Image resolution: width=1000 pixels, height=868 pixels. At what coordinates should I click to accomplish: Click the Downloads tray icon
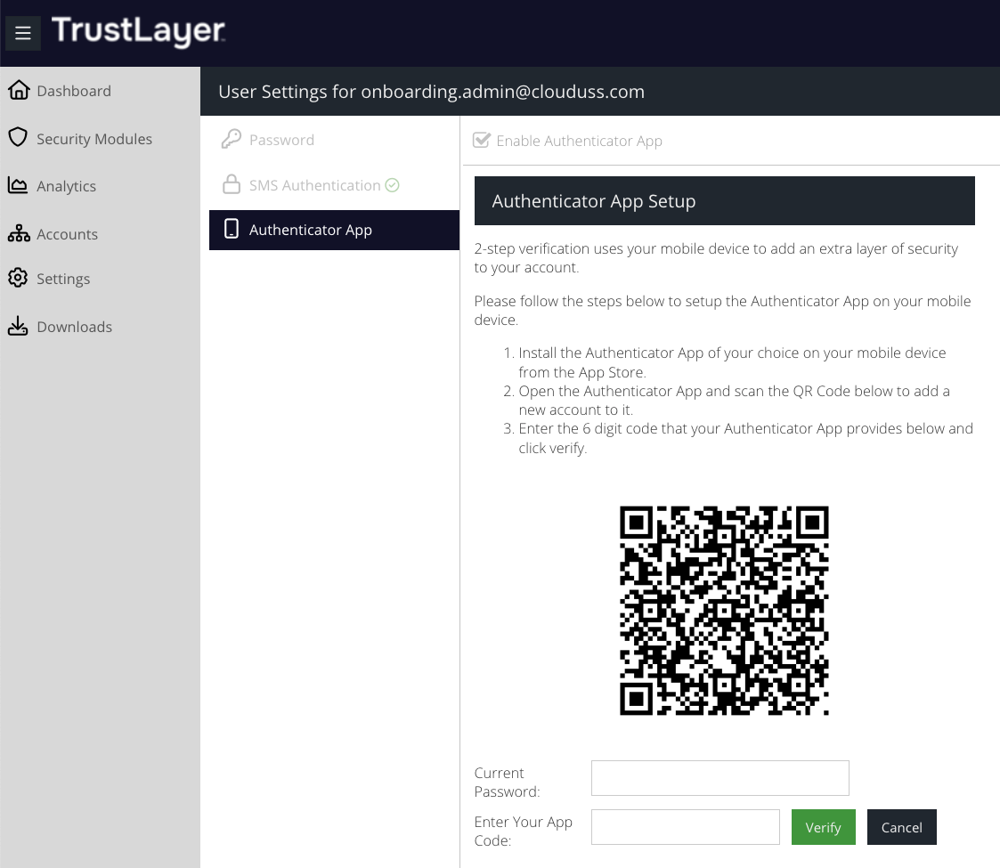(18, 325)
